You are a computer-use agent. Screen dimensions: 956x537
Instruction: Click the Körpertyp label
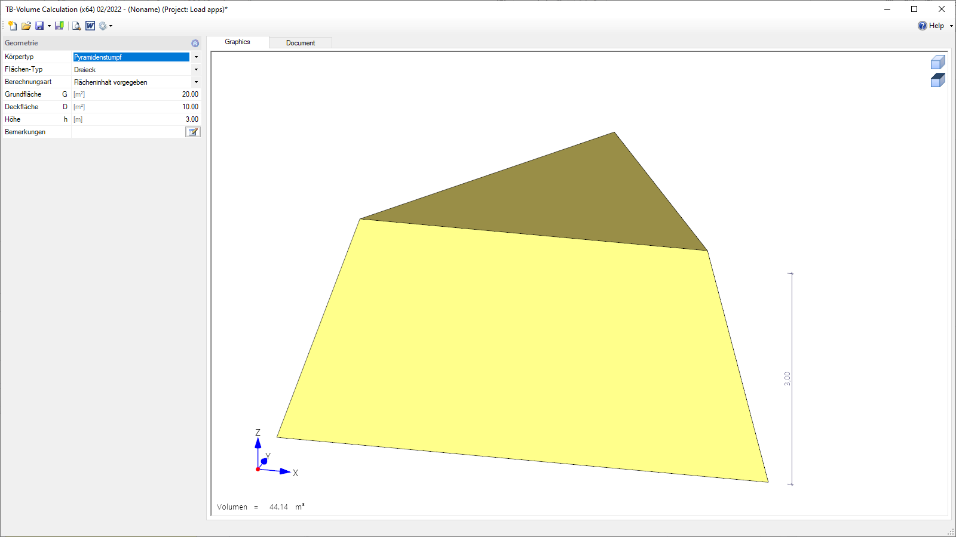(19, 57)
